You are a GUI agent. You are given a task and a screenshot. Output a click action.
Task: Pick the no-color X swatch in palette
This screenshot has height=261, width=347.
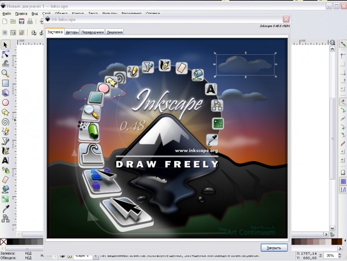(3, 242)
